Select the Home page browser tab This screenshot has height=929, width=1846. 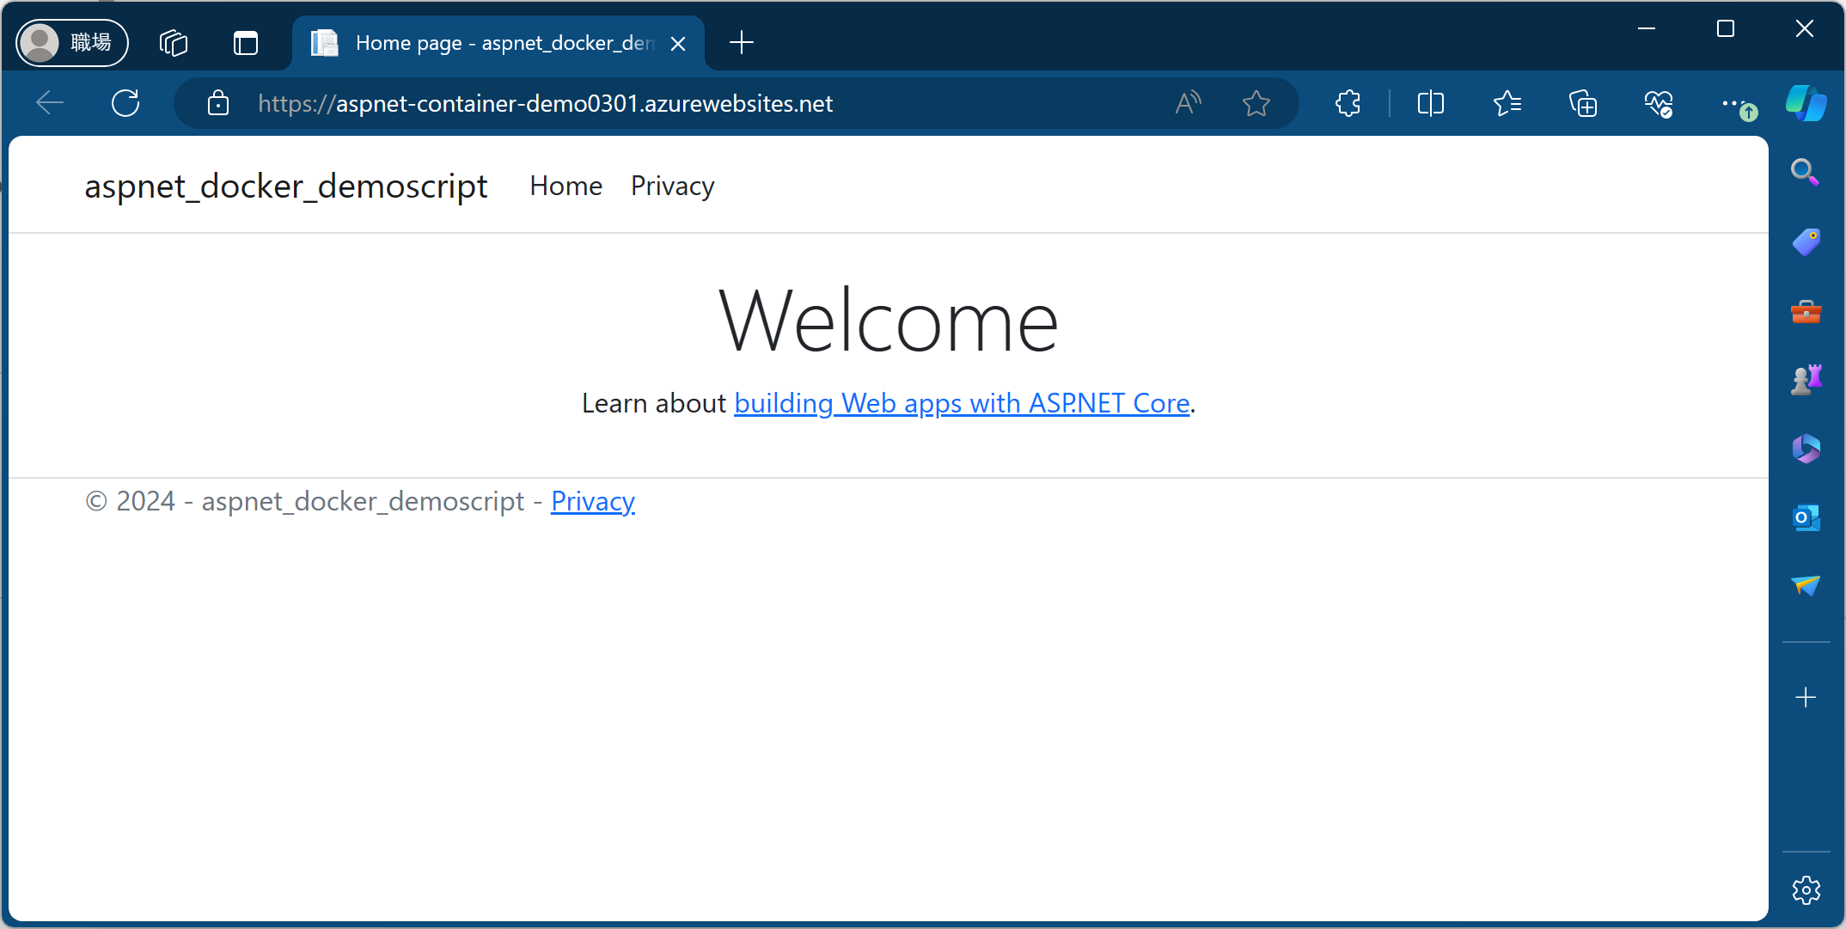(x=498, y=42)
